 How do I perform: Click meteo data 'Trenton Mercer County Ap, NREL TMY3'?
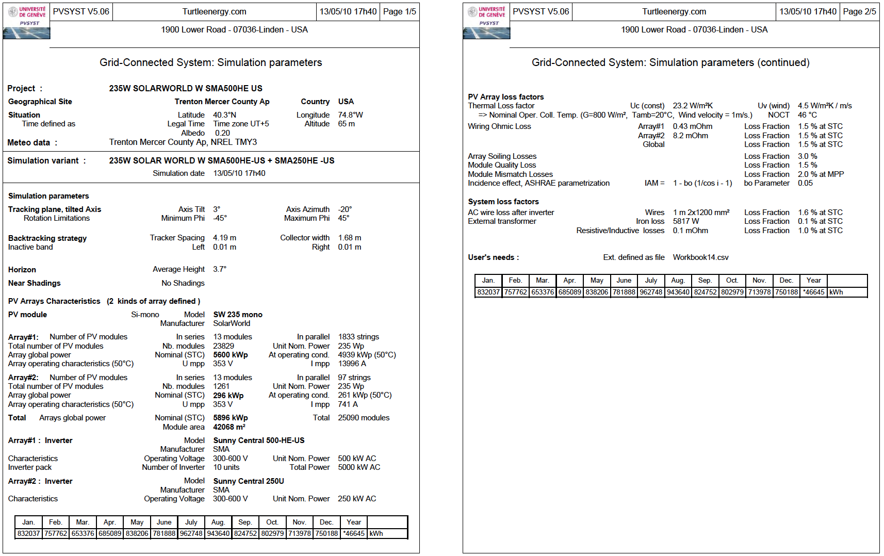(x=183, y=142)
